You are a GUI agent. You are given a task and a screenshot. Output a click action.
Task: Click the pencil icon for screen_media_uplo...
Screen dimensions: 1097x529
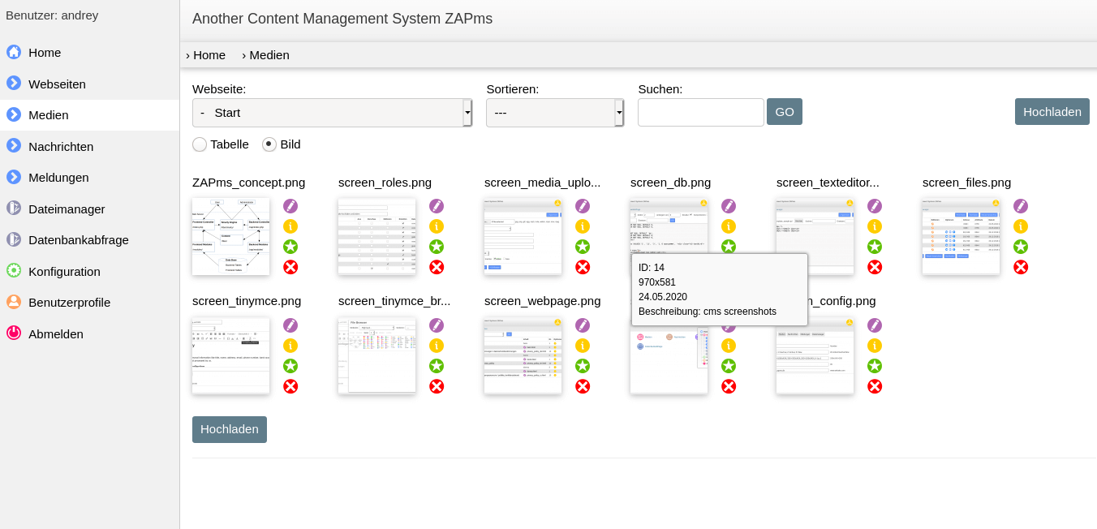[583, 206]
